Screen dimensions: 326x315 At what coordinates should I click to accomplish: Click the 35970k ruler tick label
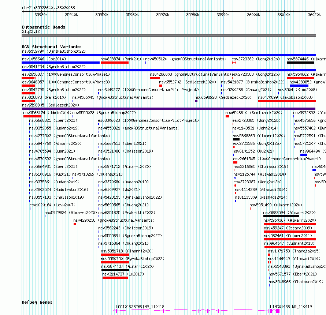[163, 15]
